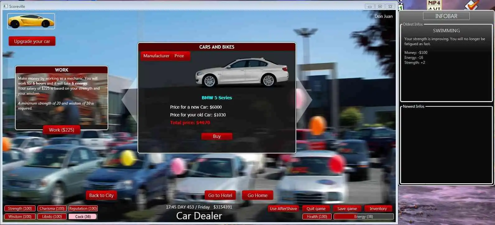Sort cars by Price
This screenshot has width=495, height=225.
(179, 56)
